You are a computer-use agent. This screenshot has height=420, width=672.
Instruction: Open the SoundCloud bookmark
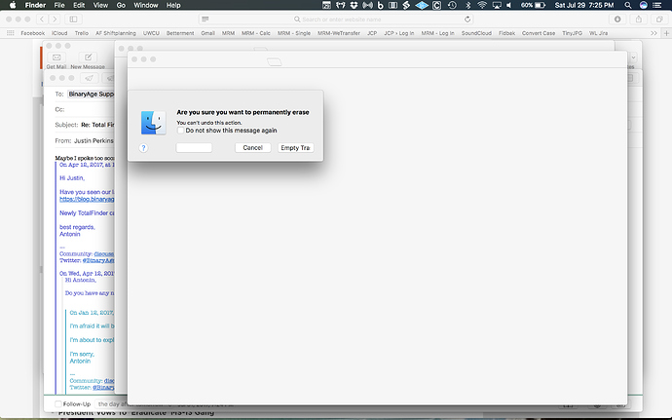coord(476,33)
